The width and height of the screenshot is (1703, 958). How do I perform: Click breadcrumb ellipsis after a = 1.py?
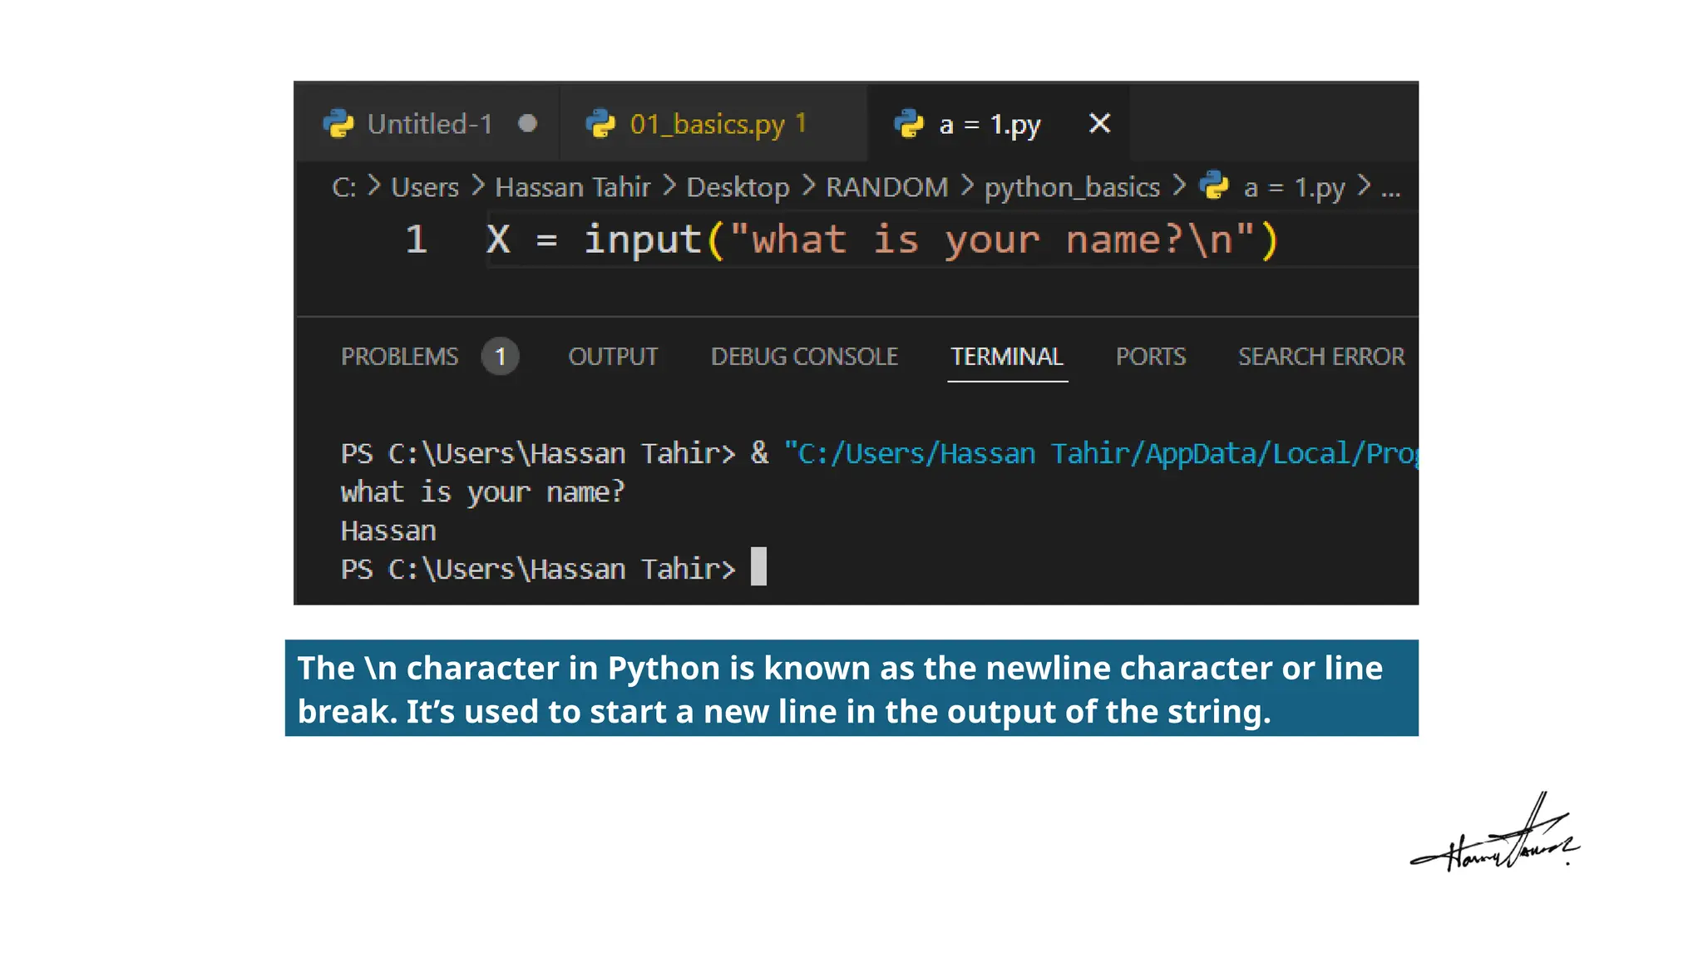coord(1390,189)
